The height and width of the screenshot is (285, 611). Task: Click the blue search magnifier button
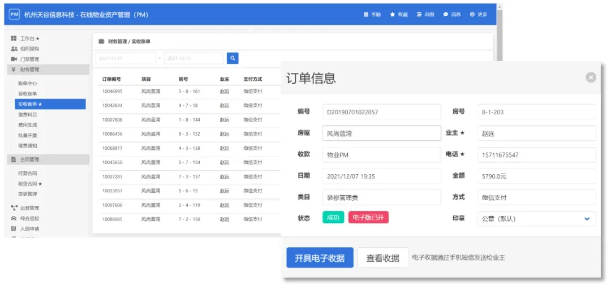(x=233, y=58)
